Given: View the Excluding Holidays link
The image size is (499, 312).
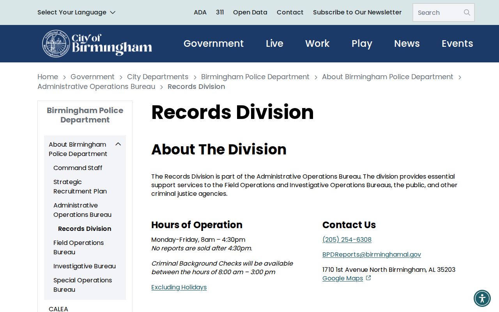Looking at the screenshot, I should coord(179,287).
